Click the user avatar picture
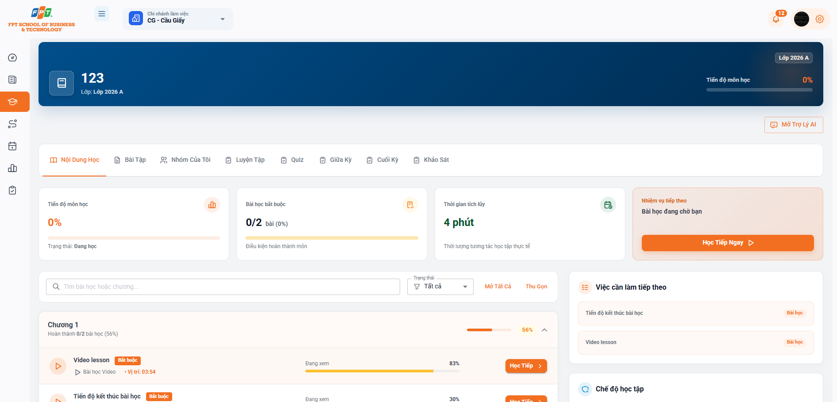Image resolution: width=837 pixels, height=402 pixels. pyautogui.click(x=802, y=19)
